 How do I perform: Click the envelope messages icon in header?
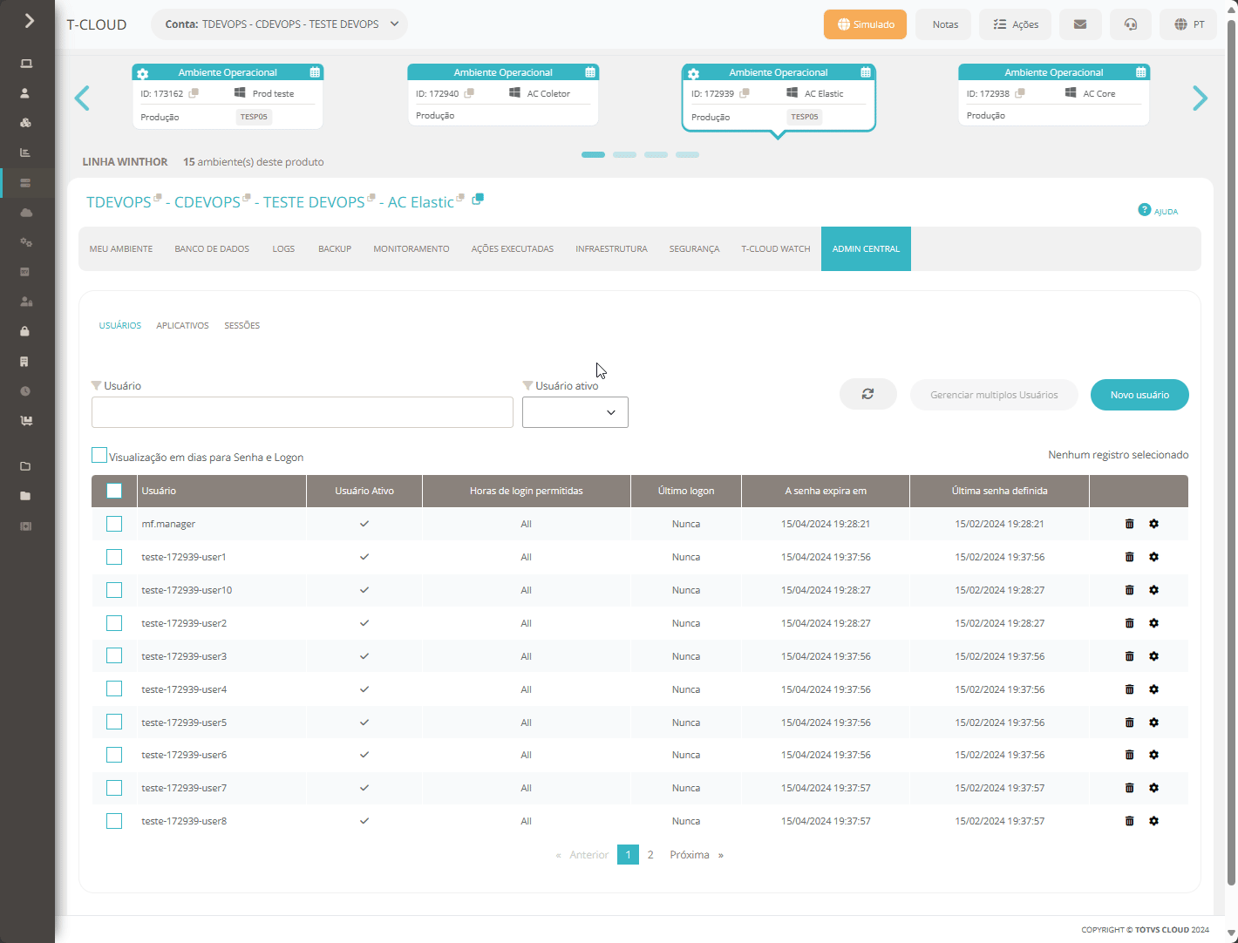(x=1080, y=24)
